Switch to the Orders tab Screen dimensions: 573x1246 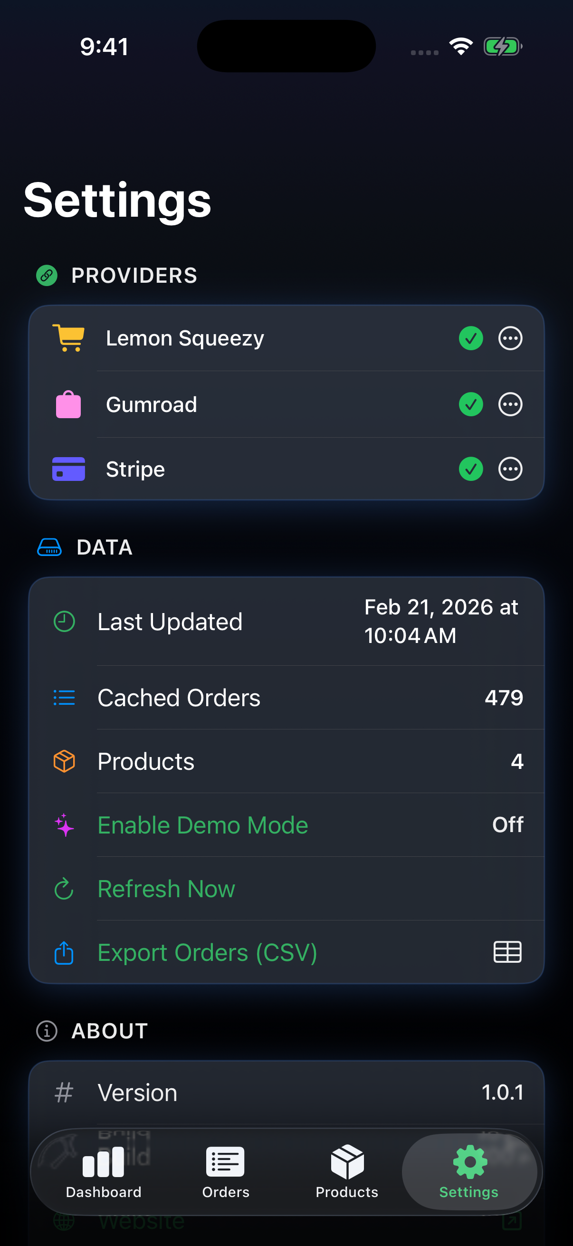[225, 1171]
